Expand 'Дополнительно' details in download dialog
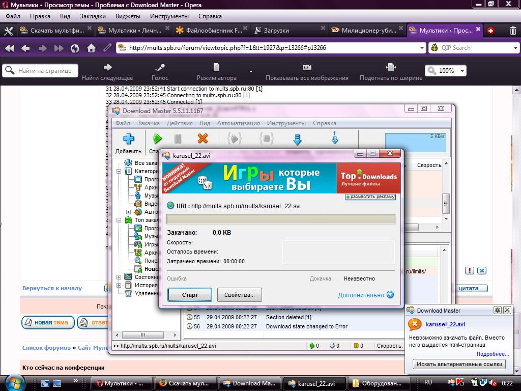This screenshot has width=521, height=391. [x=390, y=295]
